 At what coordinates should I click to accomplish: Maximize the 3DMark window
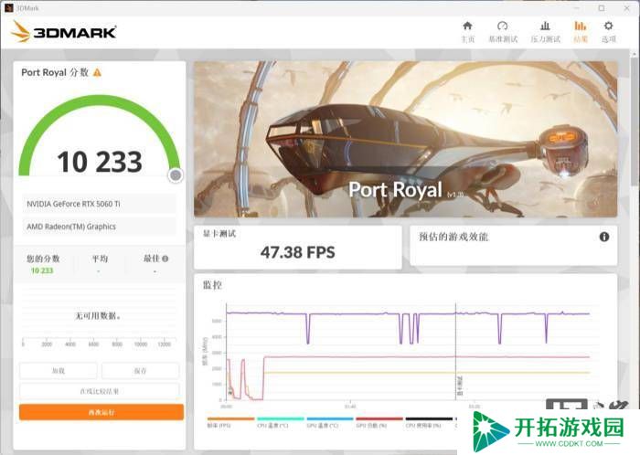coord(602,7)
